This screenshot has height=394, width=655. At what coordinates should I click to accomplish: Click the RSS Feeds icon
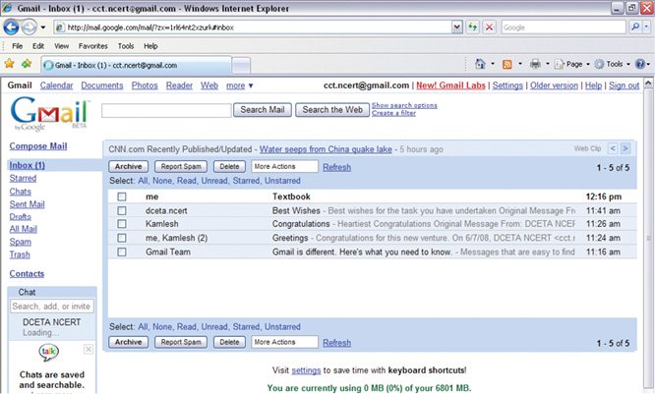pyautogui.click(x=507, y=64)
